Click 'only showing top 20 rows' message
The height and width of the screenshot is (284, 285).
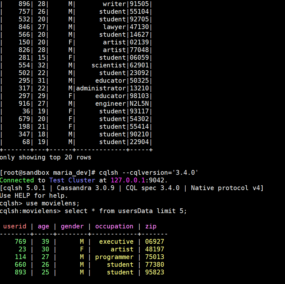pyautogui.click(x=45, y=157)
